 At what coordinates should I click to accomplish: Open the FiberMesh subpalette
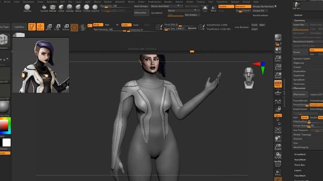(300, 175)
